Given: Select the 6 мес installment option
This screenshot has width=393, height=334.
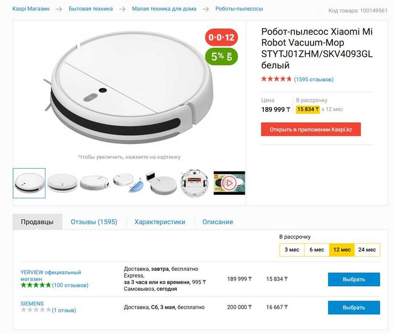Looking at the screenshot, I should point(317,250).
